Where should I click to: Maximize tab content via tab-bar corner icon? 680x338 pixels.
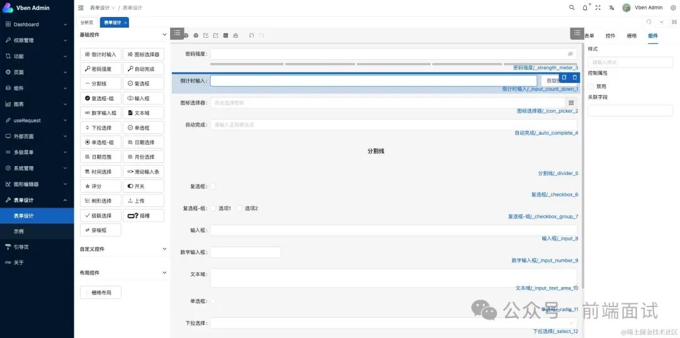(x=674, y=22)
